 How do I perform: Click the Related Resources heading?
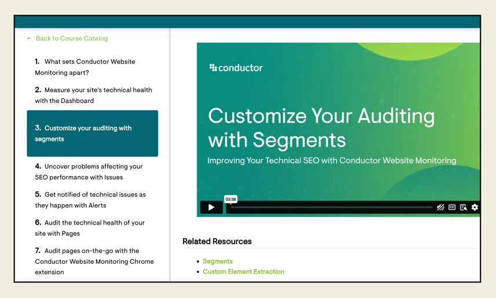tap(217, 241)
